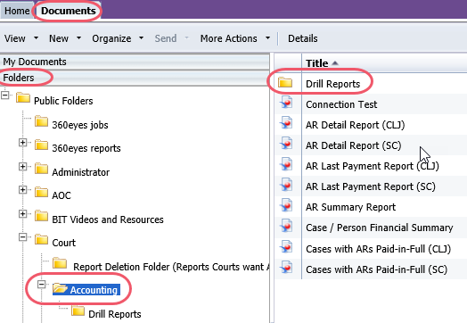Select the Court folder label
The image size is (467, 323).
(x=64, y=243)
